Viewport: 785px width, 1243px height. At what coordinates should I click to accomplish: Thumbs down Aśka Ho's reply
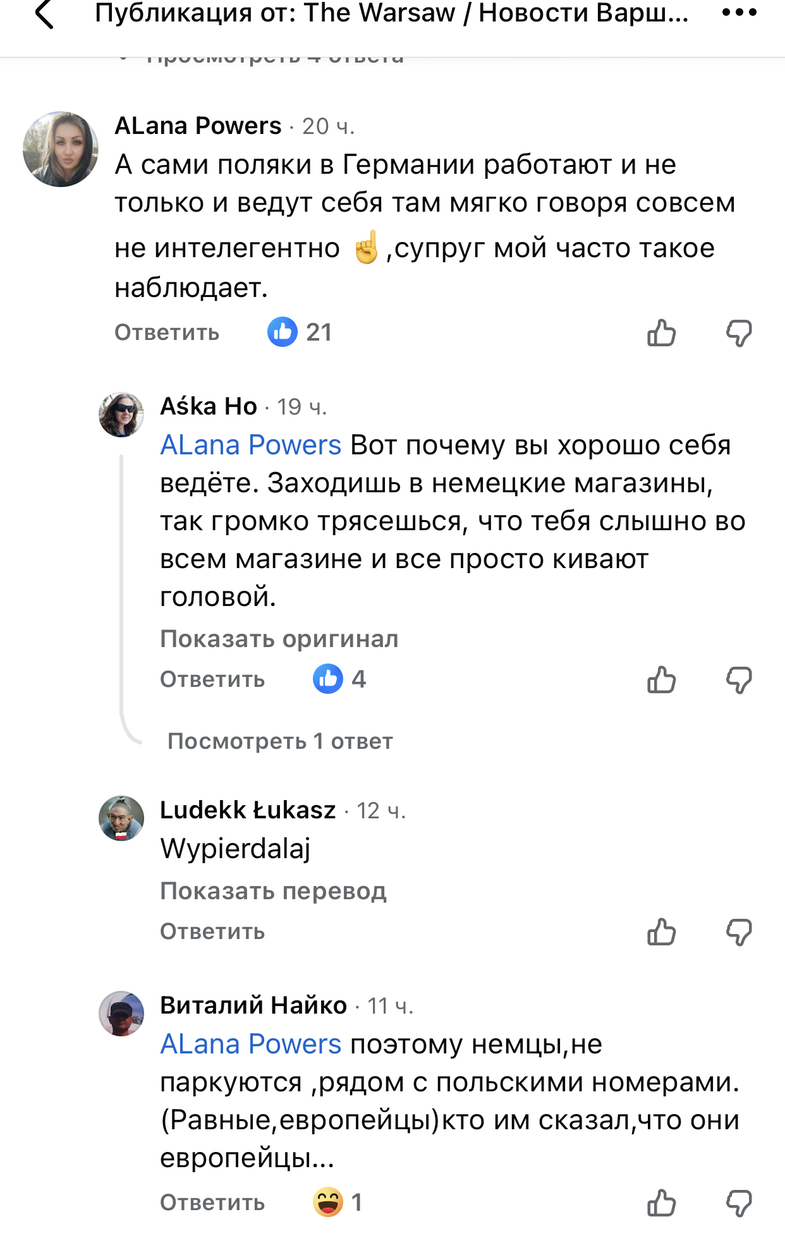tap(738, 680)
